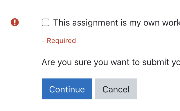Click the word 'Continue' on the blue button
180x111 pixels.
tap(67, 89)
